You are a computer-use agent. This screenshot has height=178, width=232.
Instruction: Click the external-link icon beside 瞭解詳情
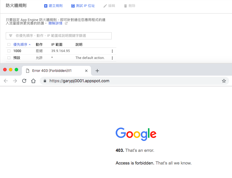pos(66,23)
